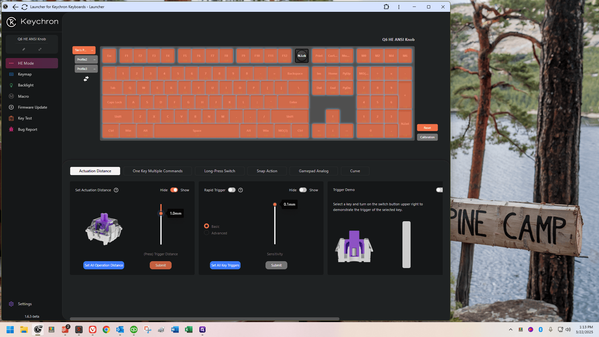Click help icon beside Set Actuation Distance

tap(116, 190)
